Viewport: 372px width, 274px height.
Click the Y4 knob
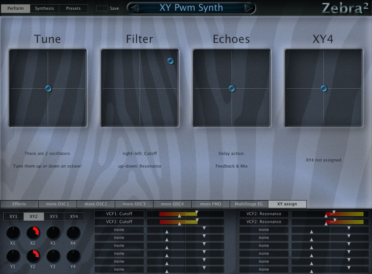(x=73, y=256)
